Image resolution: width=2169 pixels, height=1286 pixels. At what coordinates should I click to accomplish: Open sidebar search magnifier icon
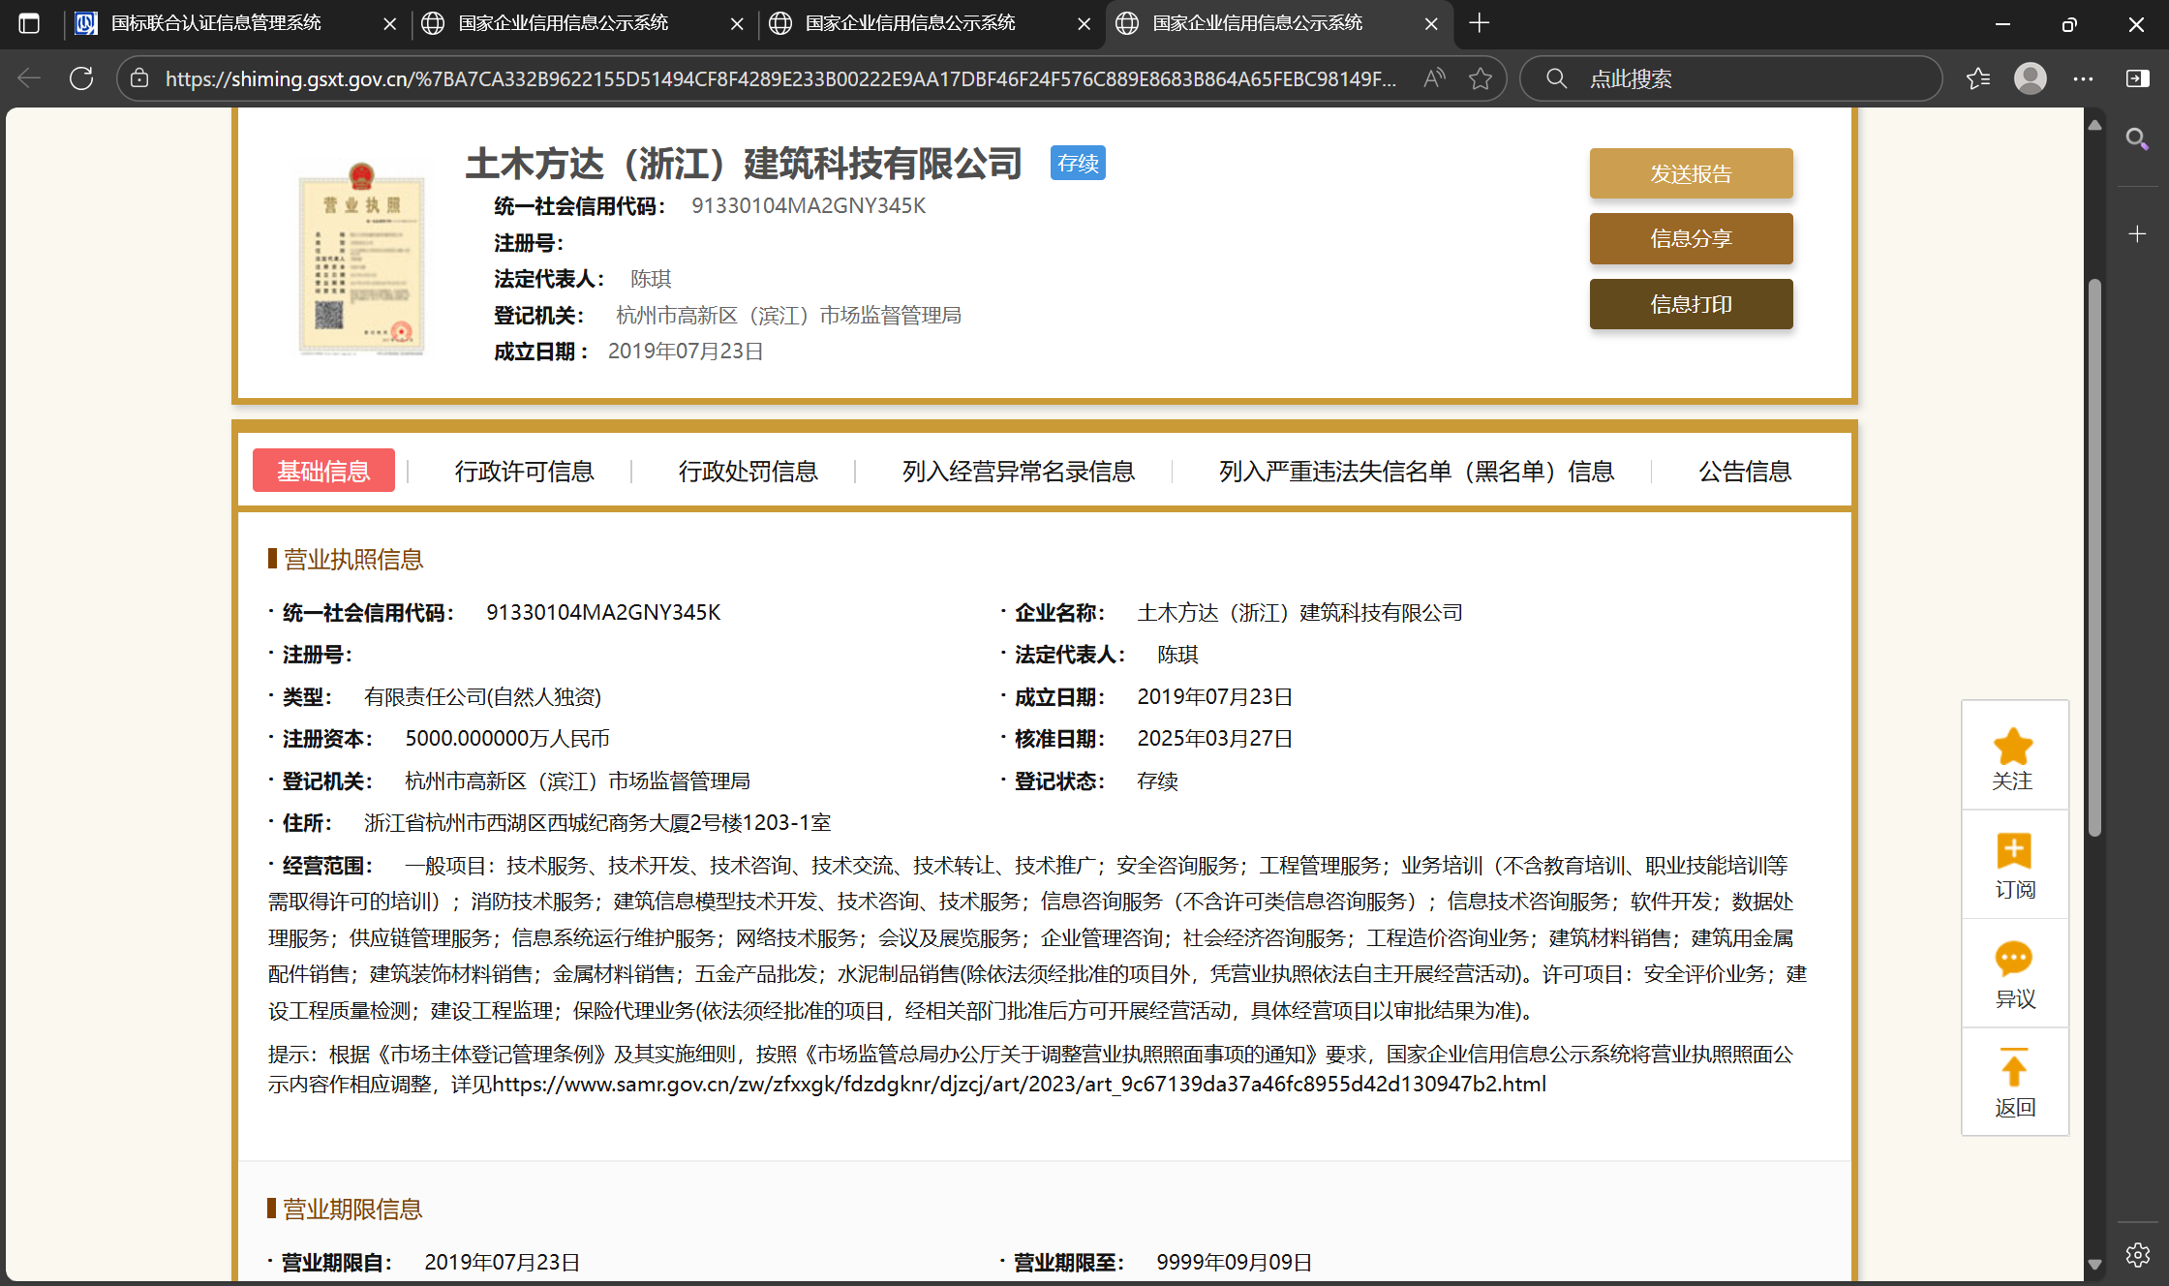pos(2137,139)
